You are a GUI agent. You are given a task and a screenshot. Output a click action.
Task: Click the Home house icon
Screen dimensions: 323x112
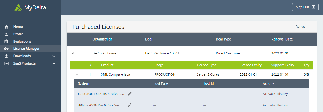click(6, 27)
